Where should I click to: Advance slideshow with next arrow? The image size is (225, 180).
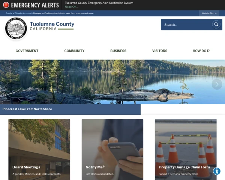[217, 84]
